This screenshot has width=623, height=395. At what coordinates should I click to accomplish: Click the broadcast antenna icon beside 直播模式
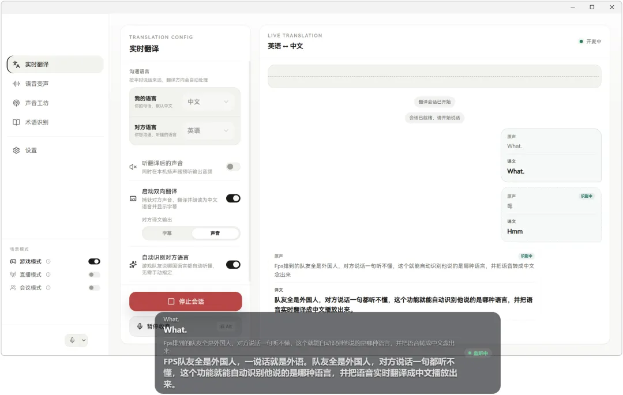point(13,274)
